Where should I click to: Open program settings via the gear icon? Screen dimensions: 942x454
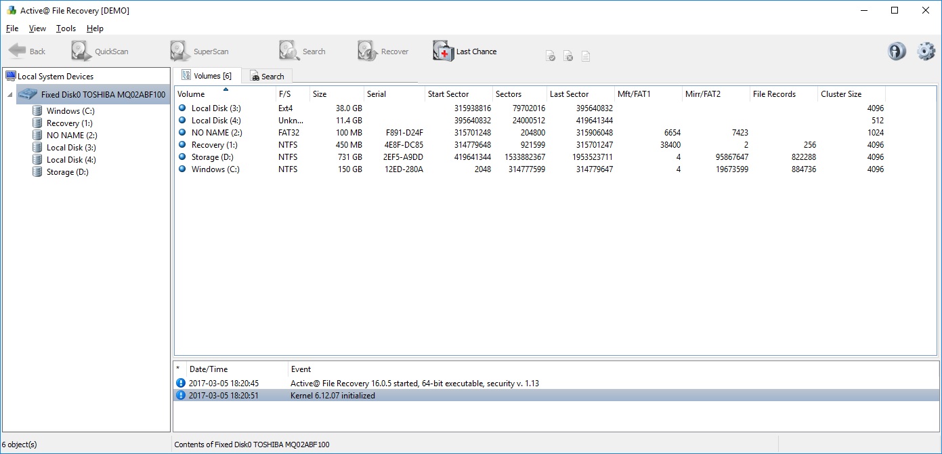924,51
